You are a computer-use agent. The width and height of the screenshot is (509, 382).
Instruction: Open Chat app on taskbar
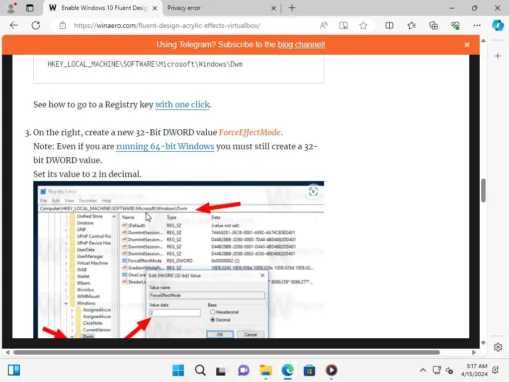[x=244, y=370]
